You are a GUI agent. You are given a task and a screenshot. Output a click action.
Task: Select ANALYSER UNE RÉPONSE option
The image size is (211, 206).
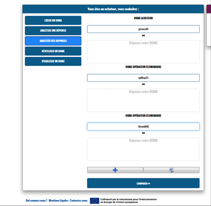coord(53,31)
